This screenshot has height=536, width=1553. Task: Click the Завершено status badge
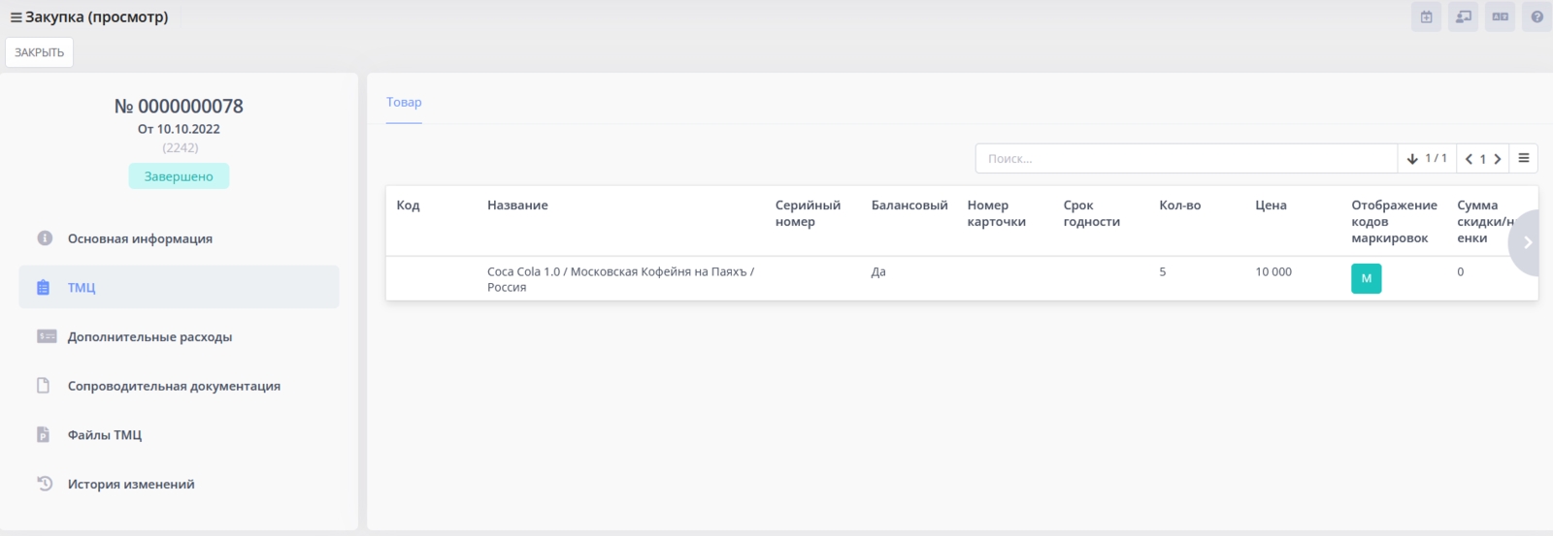point(179,176)
